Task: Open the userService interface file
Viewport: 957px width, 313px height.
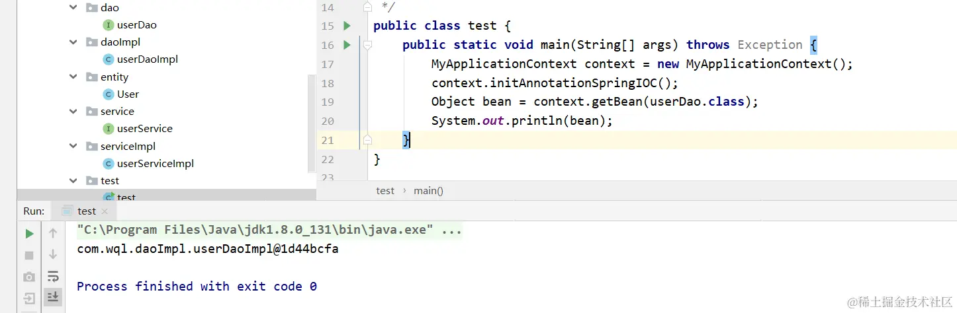Action: [x=144, y=129]
